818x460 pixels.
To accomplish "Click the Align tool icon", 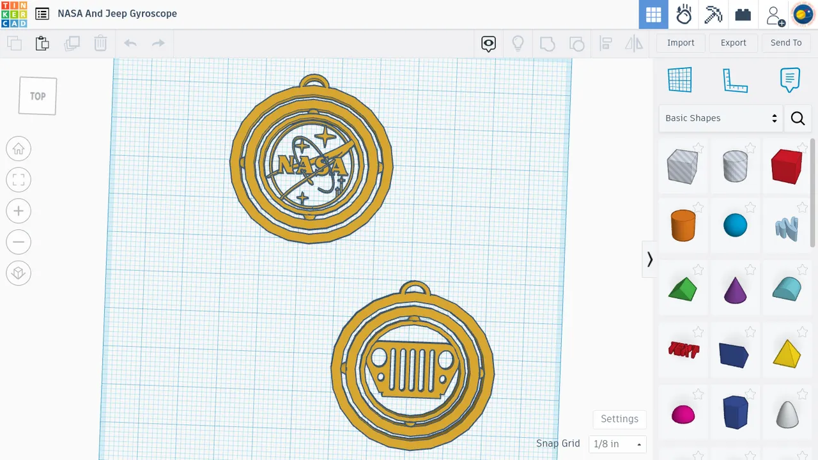I will [606, 43].
